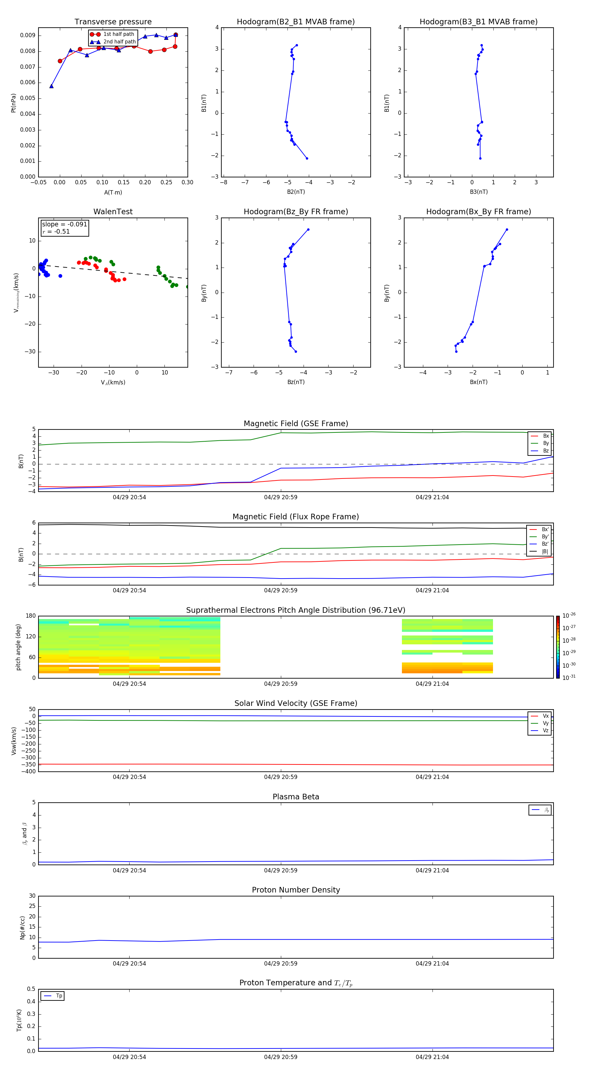Click the 'slope = -0.091' annotation
Screen dimensions: 592x1086
tap(64, 224)
